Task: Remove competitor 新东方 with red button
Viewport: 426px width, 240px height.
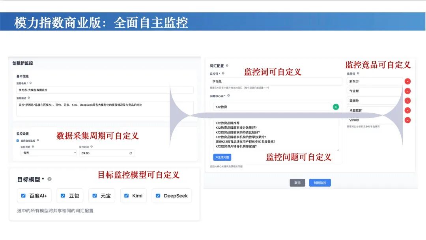Action: [407, 81]
